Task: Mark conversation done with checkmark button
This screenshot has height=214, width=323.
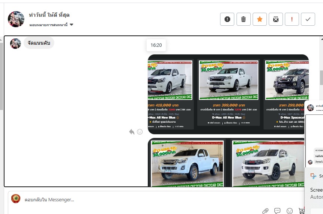Action: pos(308,19)
